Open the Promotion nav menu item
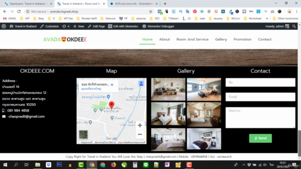The height and width of the screenshot is (169, 301). pos(243,39)
